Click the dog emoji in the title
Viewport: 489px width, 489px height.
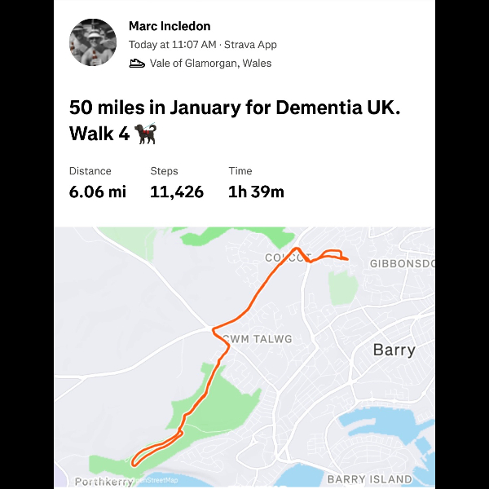point(148,134)
